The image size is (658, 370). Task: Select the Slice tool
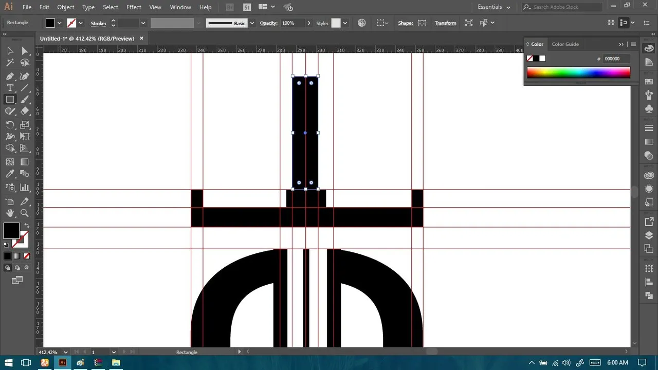[x=25, y=201]
